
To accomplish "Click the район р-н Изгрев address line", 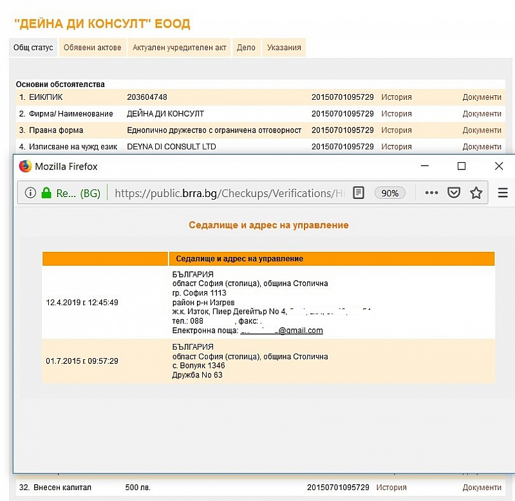I will [x=203, y=302].
